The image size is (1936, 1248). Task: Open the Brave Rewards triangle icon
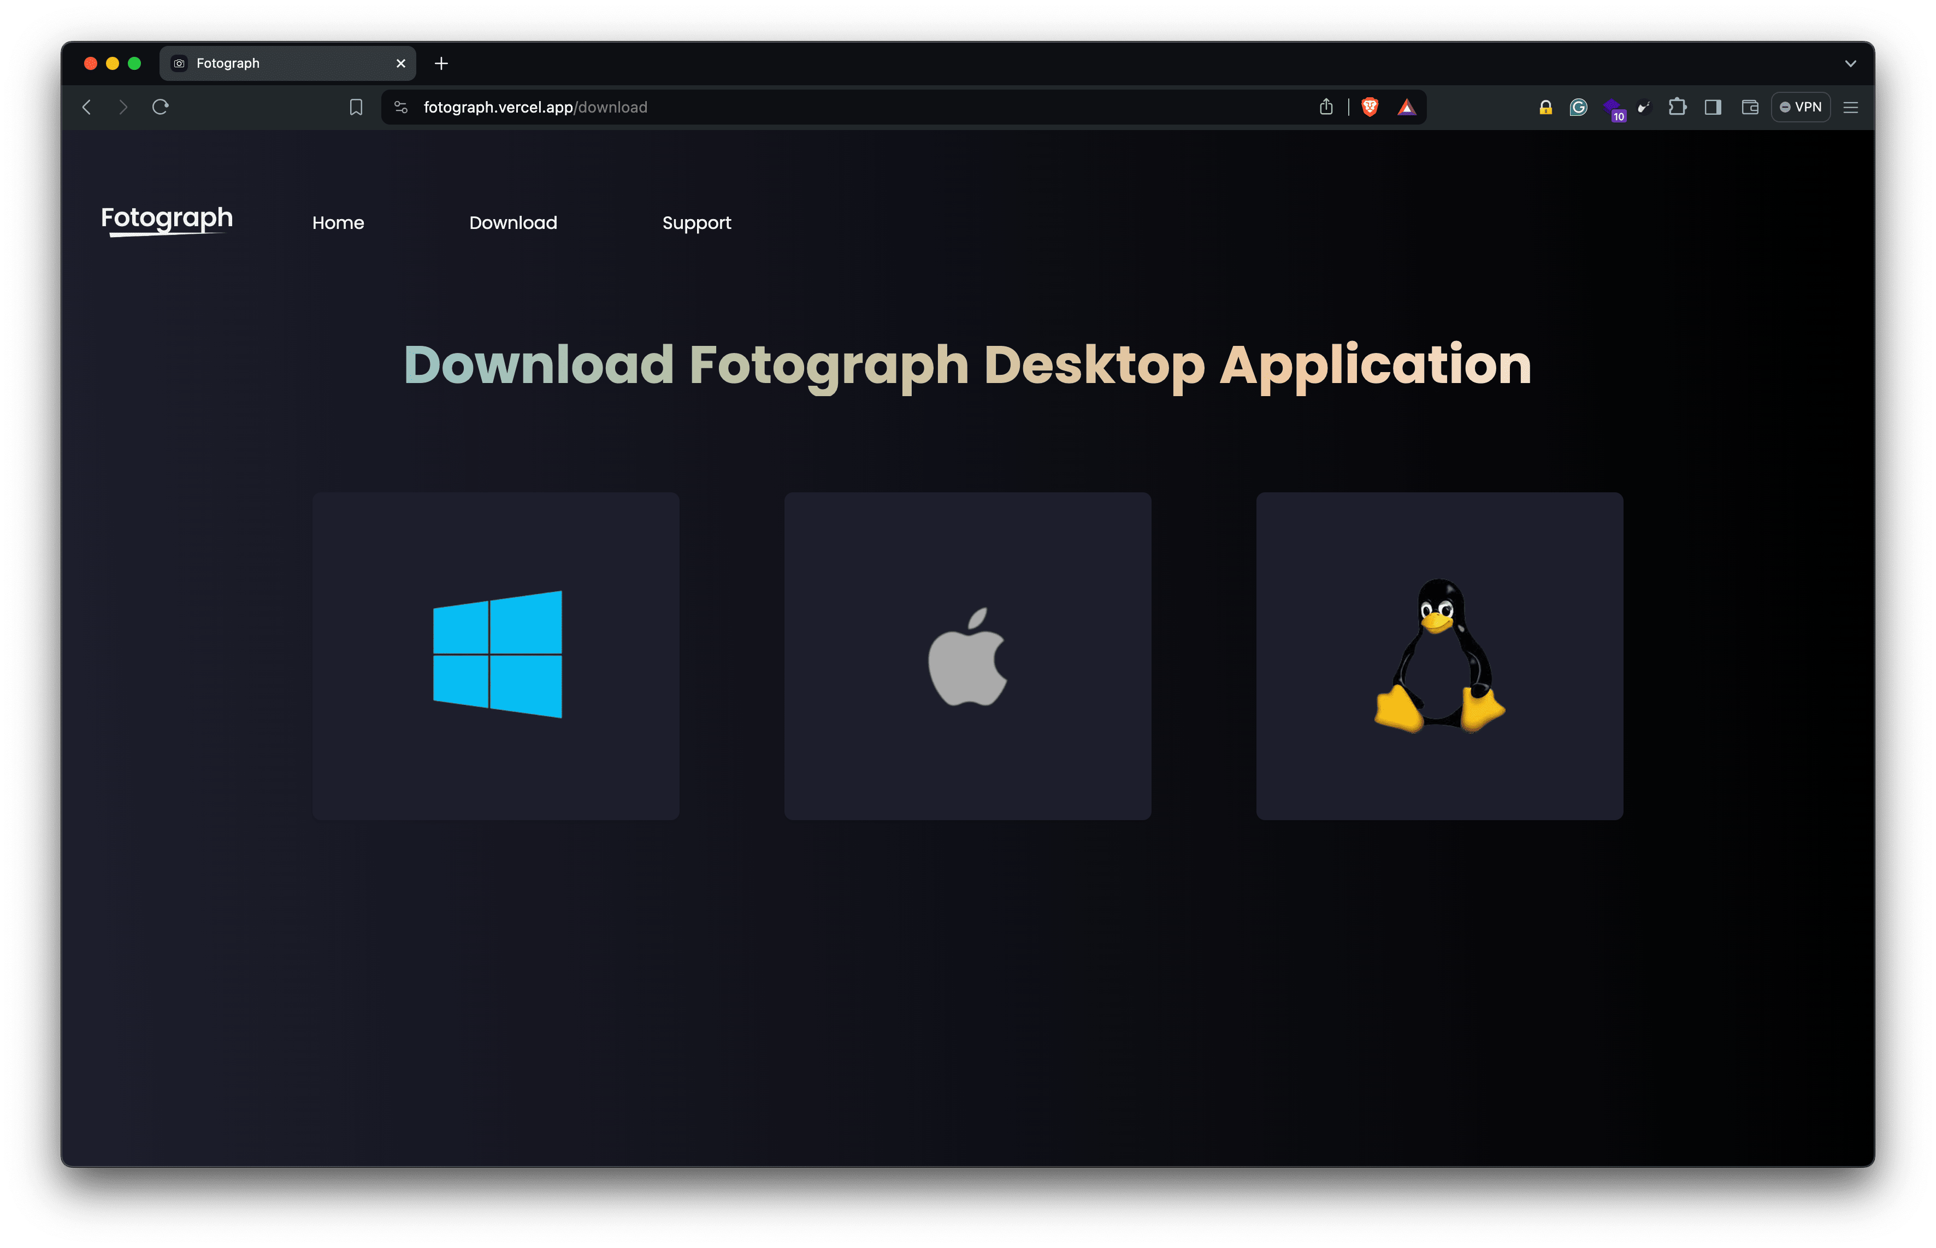pyautogui.click(x=1407, y=107)
